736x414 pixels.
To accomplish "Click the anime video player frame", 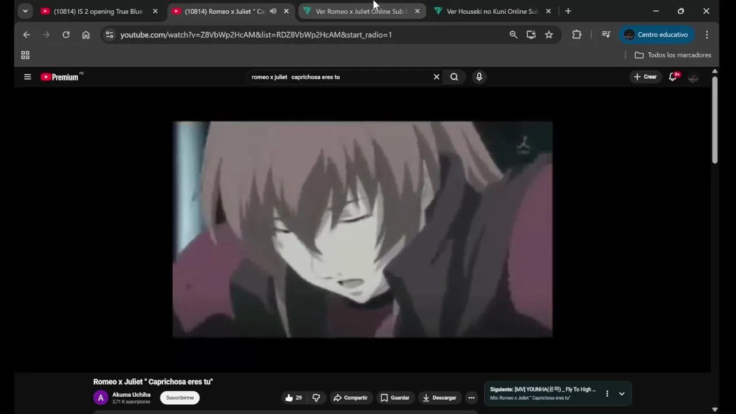I will pos(363,229).
